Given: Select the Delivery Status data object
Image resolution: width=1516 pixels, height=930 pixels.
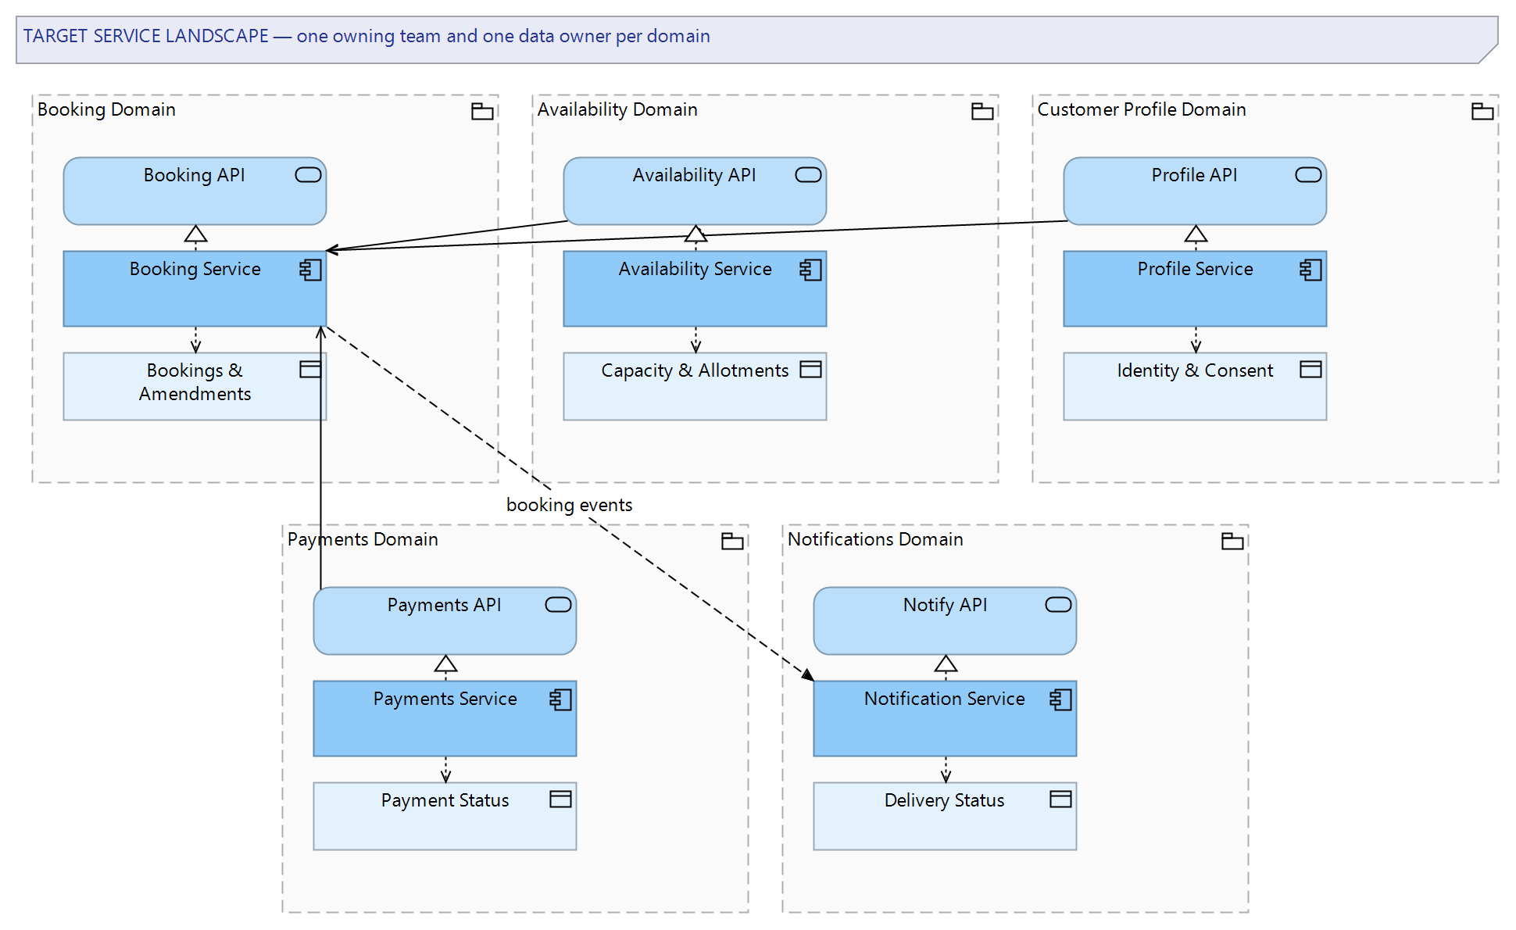Looking at the screenshot, I should [x=945, y=817].
